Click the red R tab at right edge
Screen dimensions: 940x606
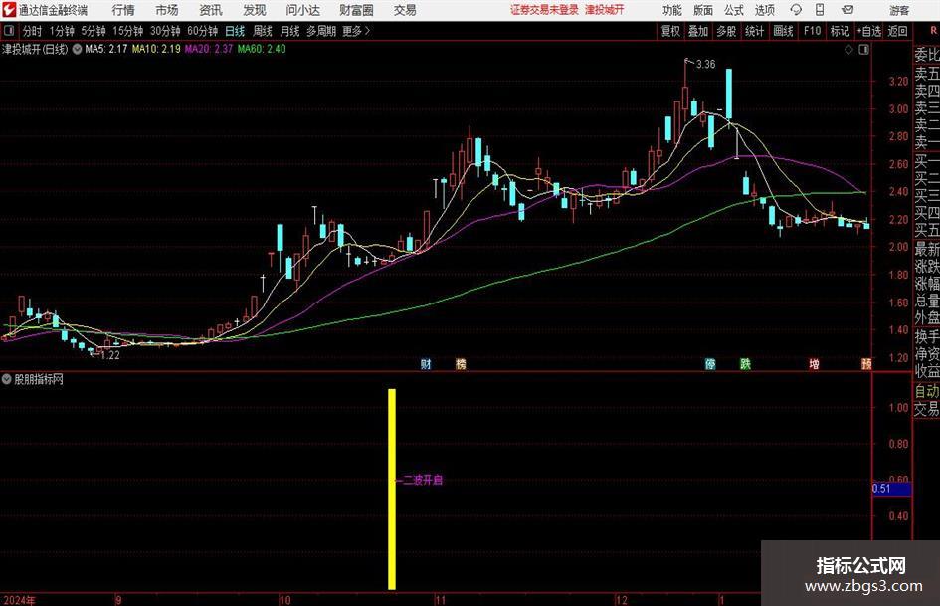click(933, 31)
